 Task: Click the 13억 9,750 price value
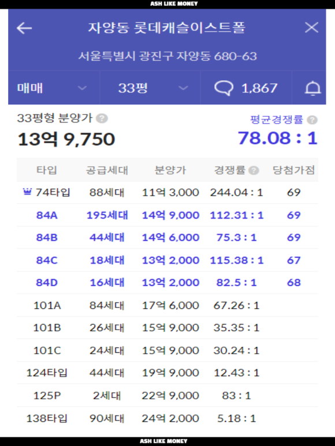66,139
